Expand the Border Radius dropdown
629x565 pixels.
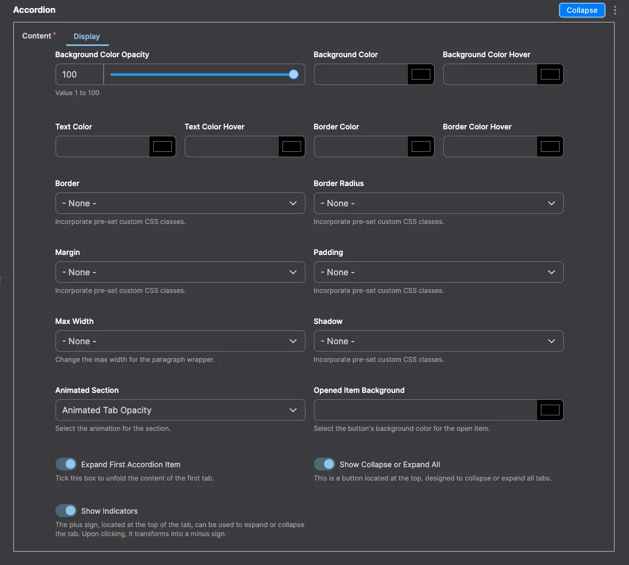point(438,203)
